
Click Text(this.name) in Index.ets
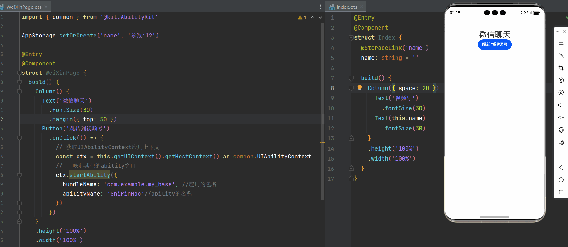(x=400, y=118)
